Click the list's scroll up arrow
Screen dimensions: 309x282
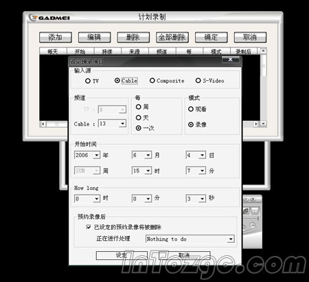[x=263, y=51]
